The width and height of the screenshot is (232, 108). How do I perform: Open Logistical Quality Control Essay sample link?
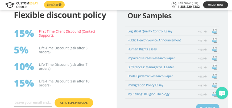pyautogui.click(x=150, y=31)
